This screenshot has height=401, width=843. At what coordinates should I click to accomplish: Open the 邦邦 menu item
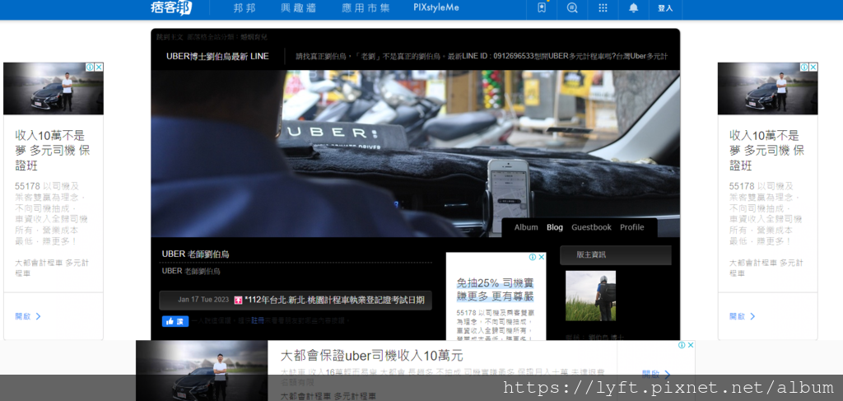245,8
